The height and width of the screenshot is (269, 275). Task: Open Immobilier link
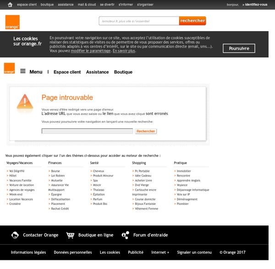click(x=184, y=171)
